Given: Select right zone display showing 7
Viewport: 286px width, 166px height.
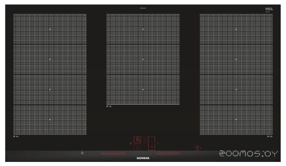Looking at the screenshot, I should pos(152,147).
